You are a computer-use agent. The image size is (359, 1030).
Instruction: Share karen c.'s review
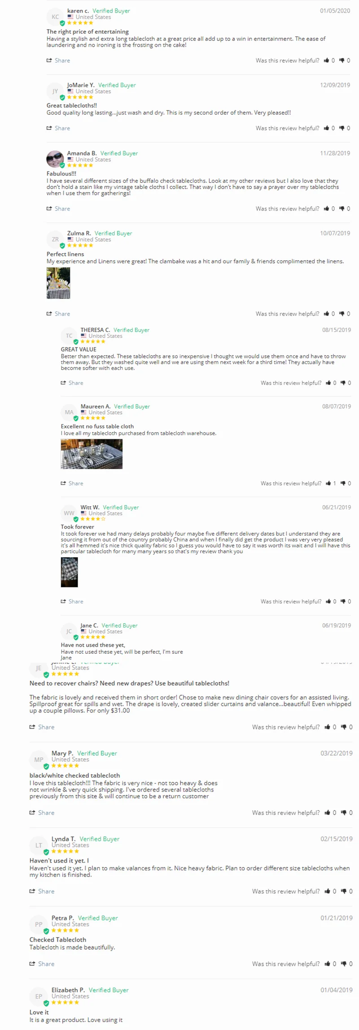(58, 61)
